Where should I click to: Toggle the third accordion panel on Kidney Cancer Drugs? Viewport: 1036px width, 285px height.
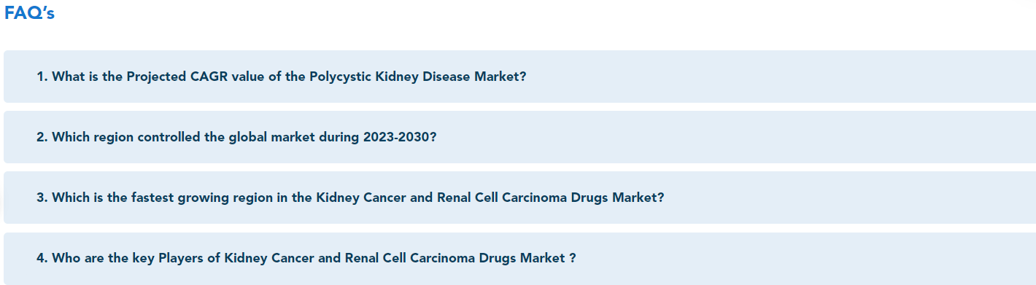click(x=519, y=198)
